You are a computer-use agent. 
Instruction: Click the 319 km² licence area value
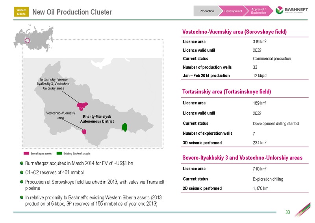(x=259, y=42)
